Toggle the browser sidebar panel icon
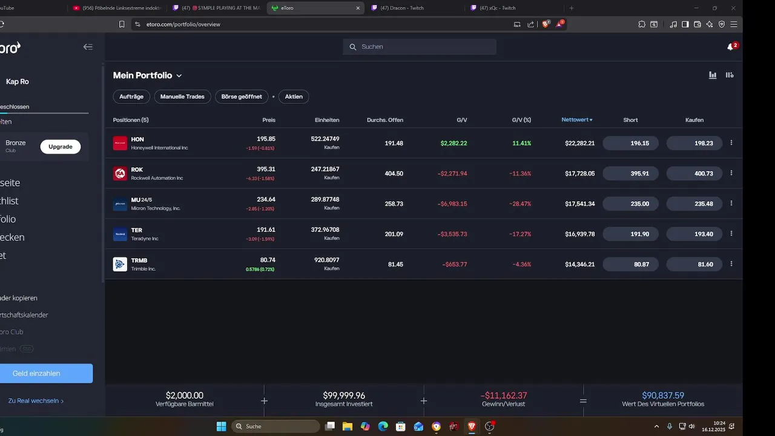This screenshot has width=775, height=436. pyautogui.click(x=685, y=24)
